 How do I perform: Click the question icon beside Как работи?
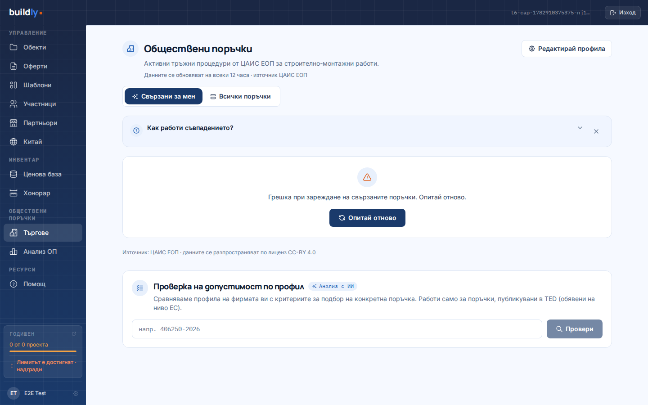coord(136,130)
